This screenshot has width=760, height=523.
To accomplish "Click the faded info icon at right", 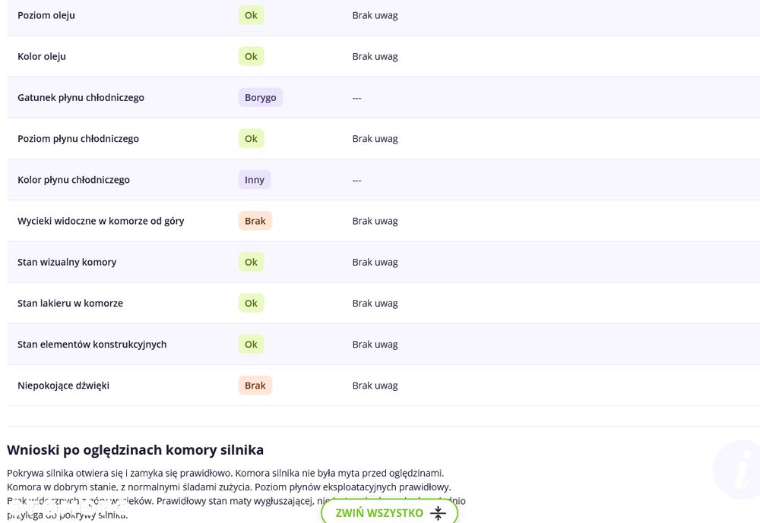I will pos(738,470).
